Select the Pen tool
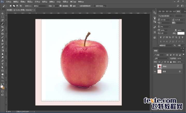 [2, 61]
